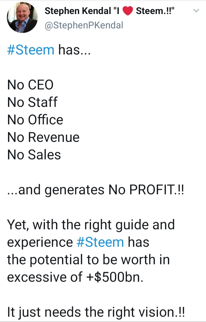Open the #Steem hashtag after 'experience'
This screenshot has width=206, height=322.
(100, 242)
